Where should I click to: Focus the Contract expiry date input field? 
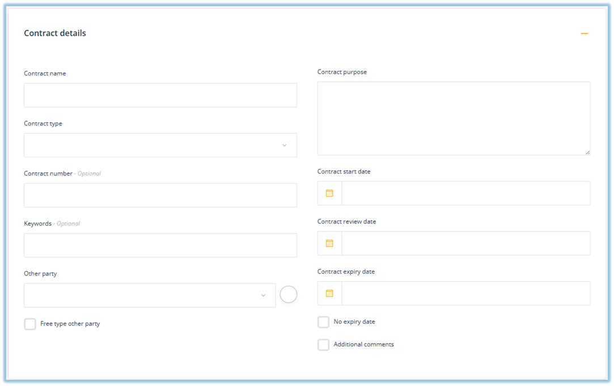pyautogui.click(x=465, y=294)
